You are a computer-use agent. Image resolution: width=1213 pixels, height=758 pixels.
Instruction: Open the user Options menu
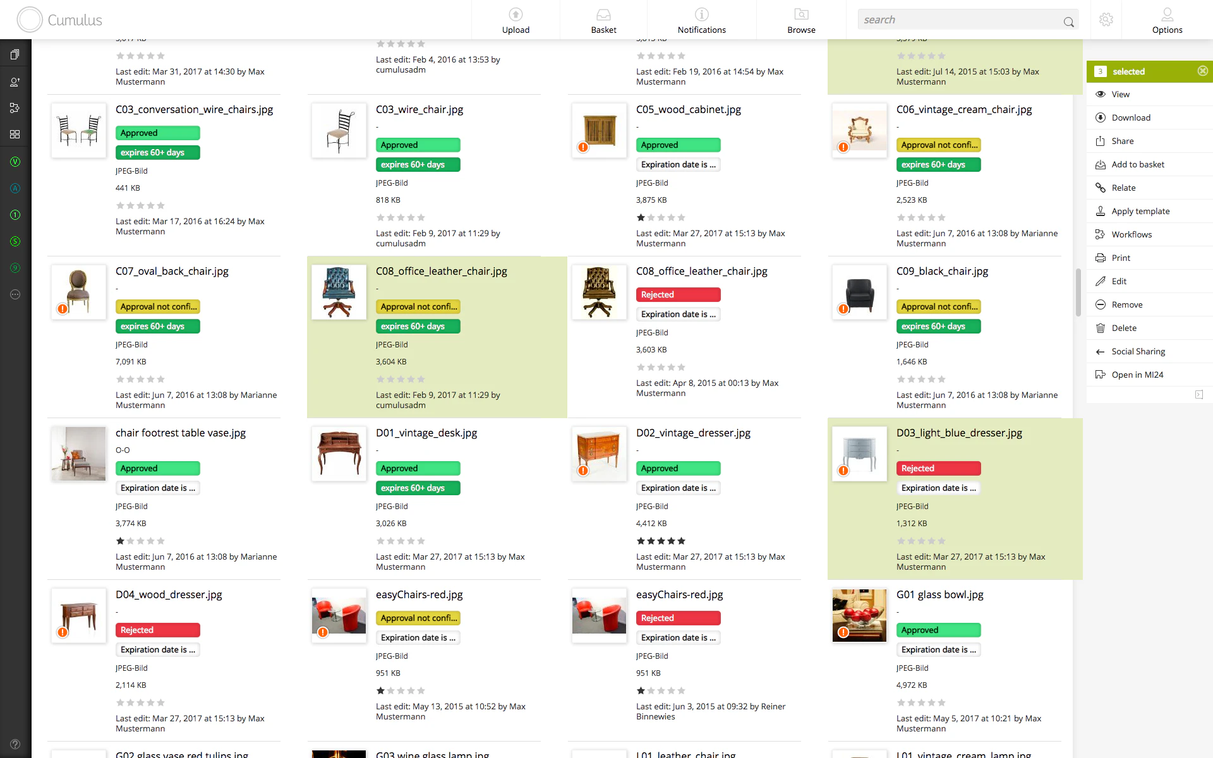pos(1167,20)
